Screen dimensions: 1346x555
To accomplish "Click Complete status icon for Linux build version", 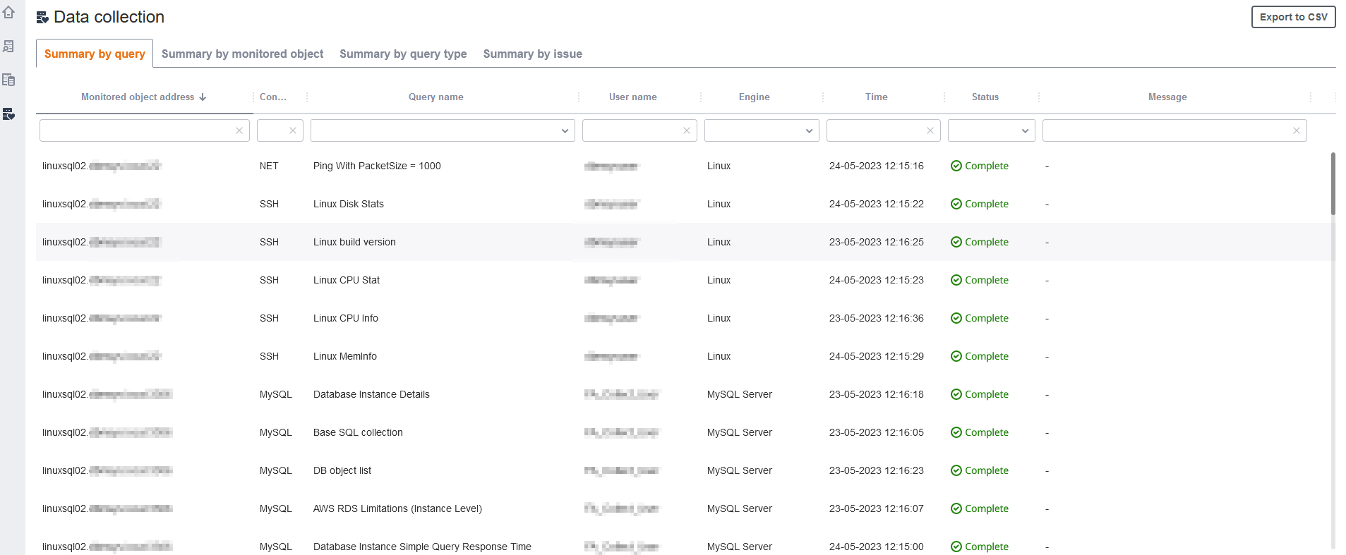I will pos(956,242).
